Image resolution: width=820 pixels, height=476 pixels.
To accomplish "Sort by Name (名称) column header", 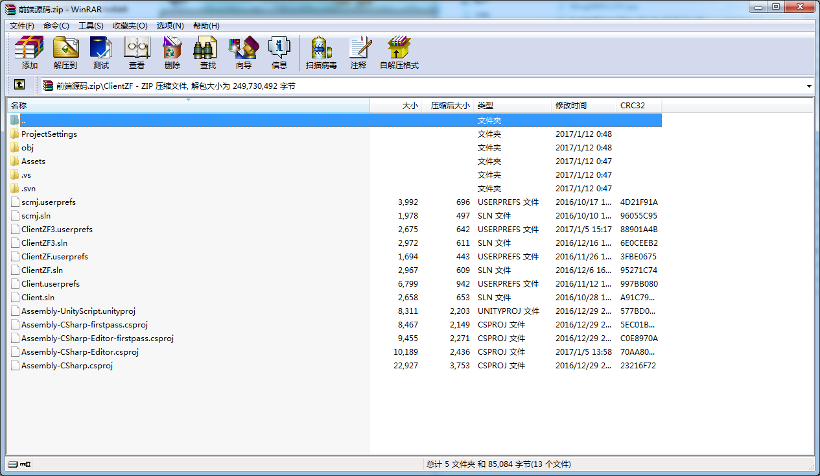I will tap(188, 105).
